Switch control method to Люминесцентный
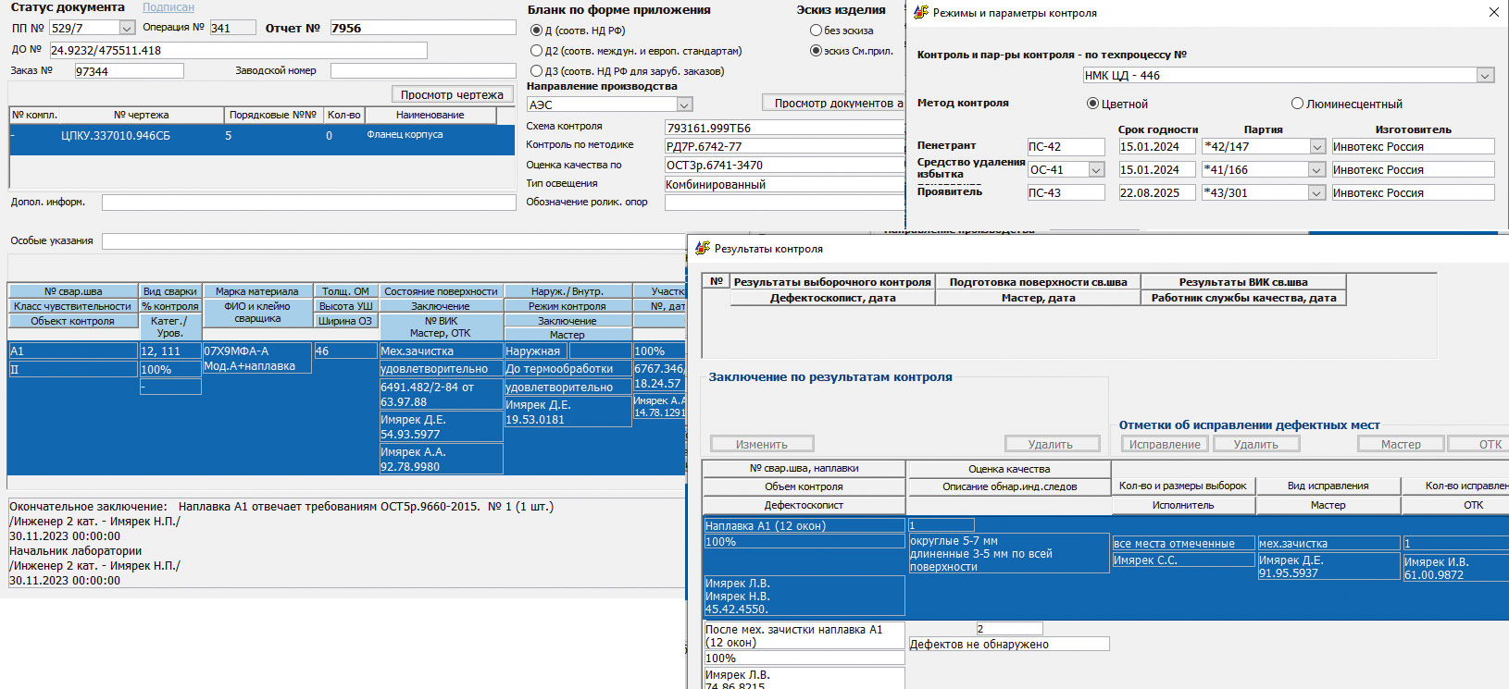The image size is (1509, 689). pyautogui.click(x=1297, y=104)
